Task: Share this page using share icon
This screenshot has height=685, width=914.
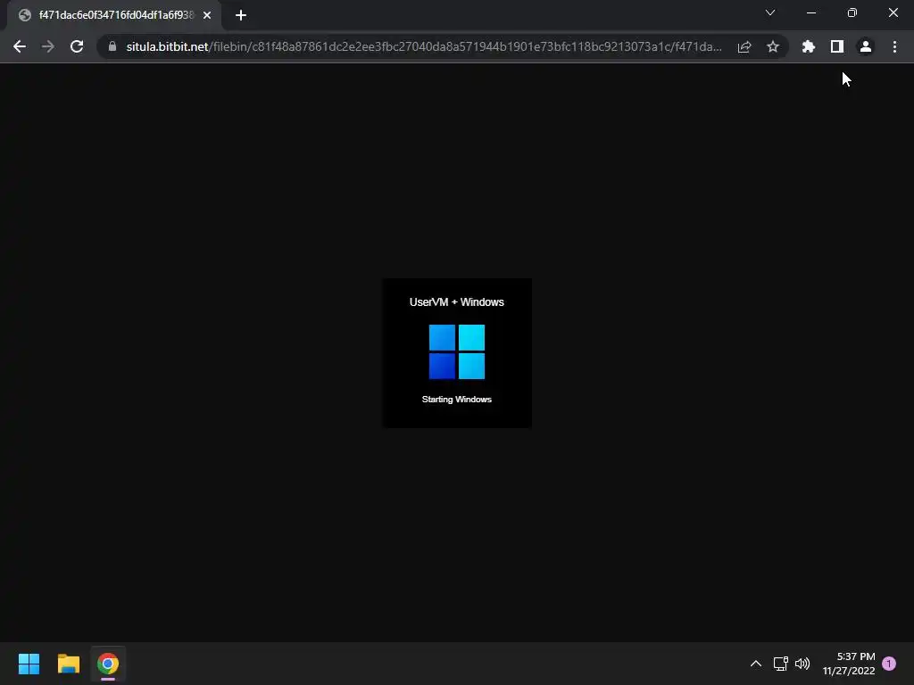Action: click(x=744, y=46)
